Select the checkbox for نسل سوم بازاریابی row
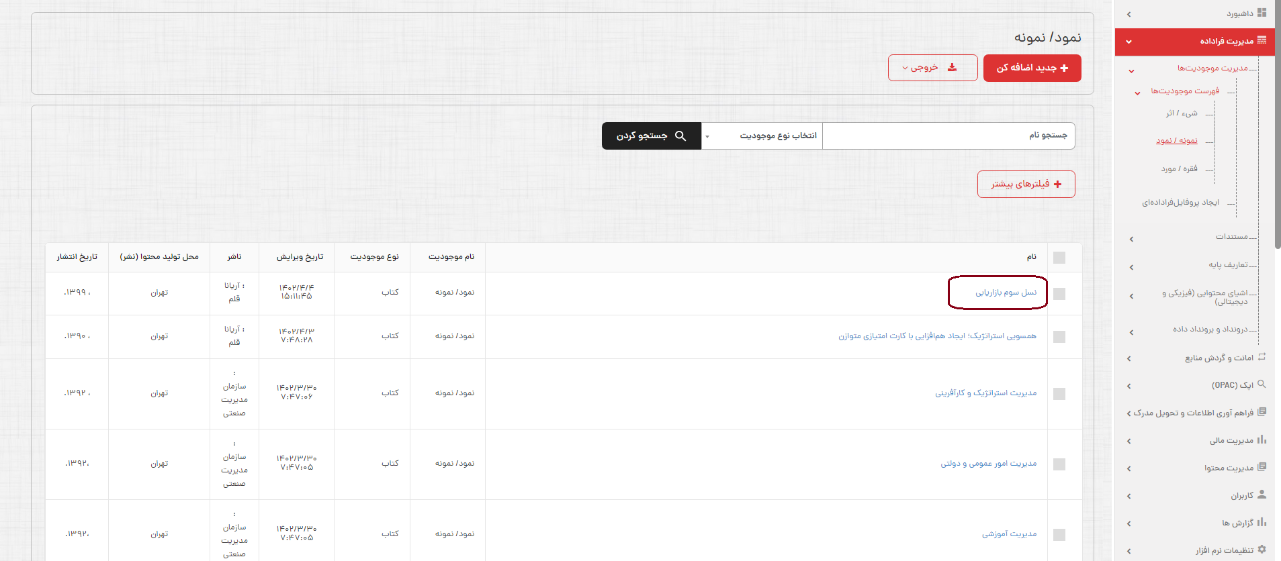1281x561 pixels. point(1059,293)
